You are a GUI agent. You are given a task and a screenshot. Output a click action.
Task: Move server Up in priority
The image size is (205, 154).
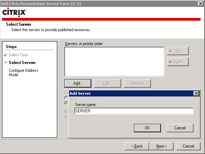178,51
